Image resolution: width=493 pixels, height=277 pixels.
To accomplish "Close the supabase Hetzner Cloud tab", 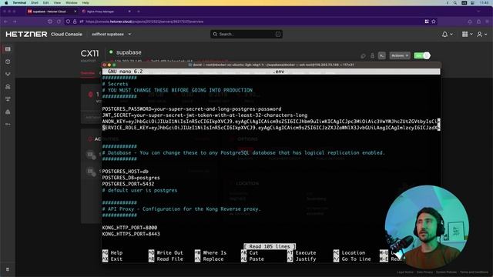I will coord(75,12).
